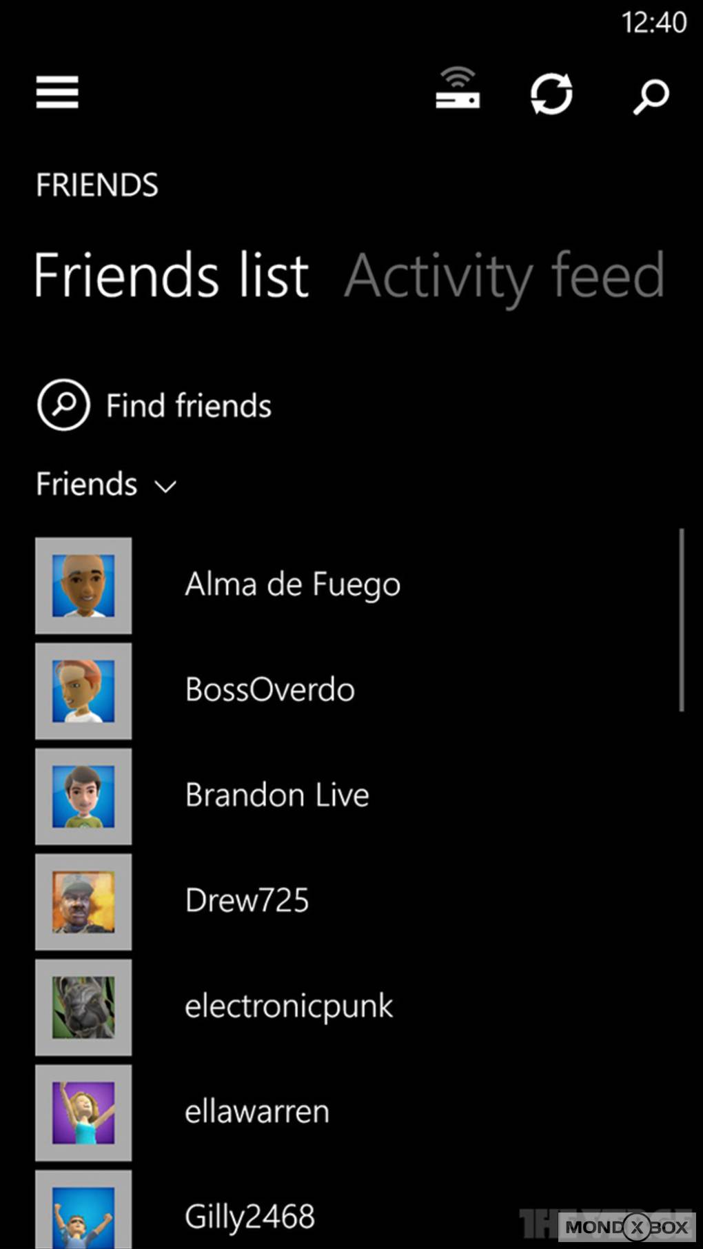
Task: Open the hamburger navigation menu
Action: pos(57,92)
